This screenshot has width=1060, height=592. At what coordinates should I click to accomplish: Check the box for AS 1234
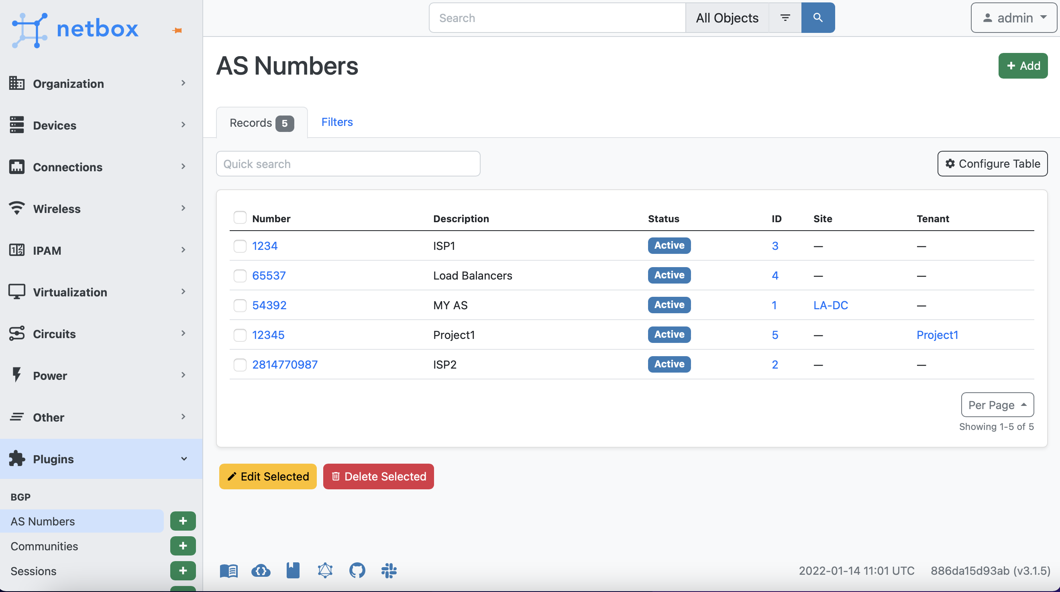click(240, 246)
